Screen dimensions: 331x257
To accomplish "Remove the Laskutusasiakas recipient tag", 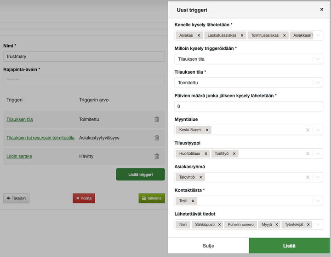I will 242,35.
